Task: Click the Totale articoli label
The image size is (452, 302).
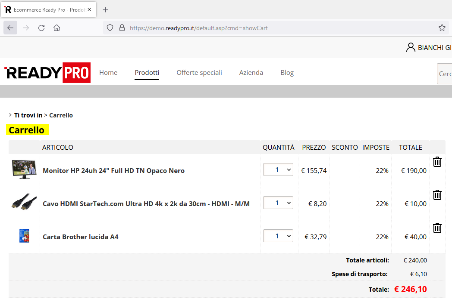Action: point(367,260)
